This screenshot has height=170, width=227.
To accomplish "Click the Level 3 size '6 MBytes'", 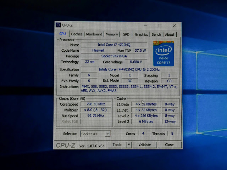I will point(146,121).
